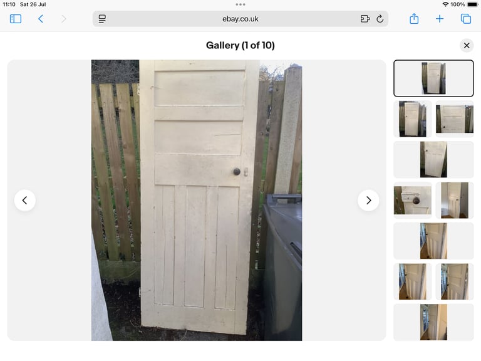Tap the three-dot multitasking menu
This screenshot has height=361, width=481.
point(240,4)
